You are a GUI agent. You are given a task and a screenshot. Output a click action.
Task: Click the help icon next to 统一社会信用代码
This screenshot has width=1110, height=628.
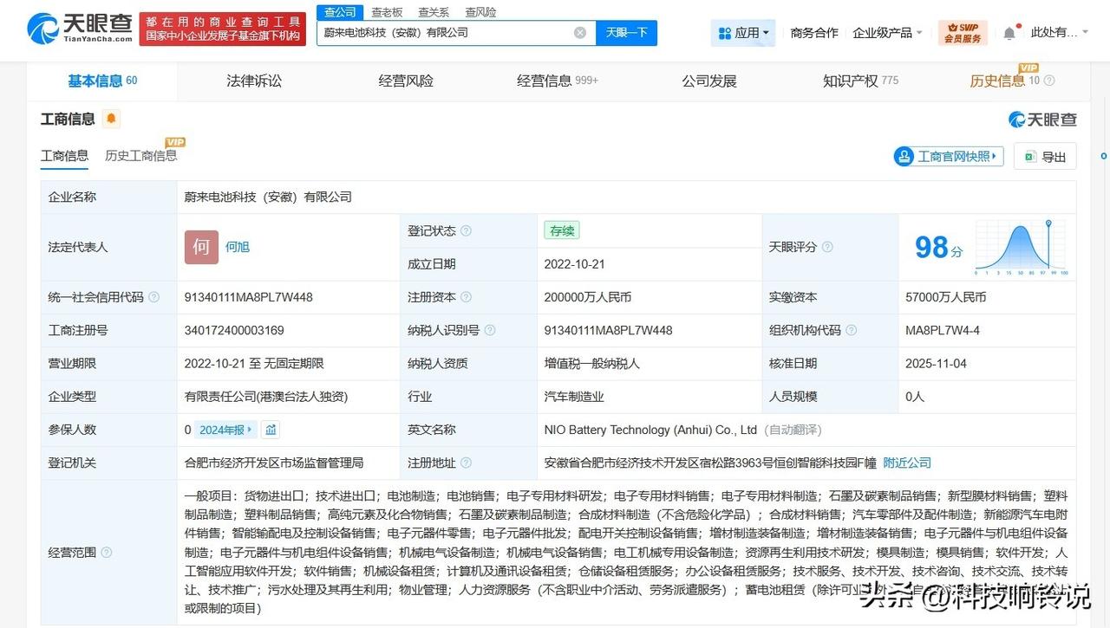153,296
